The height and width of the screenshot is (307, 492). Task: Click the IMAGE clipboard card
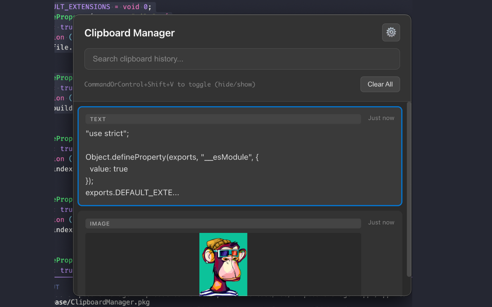tap(240, 253)
